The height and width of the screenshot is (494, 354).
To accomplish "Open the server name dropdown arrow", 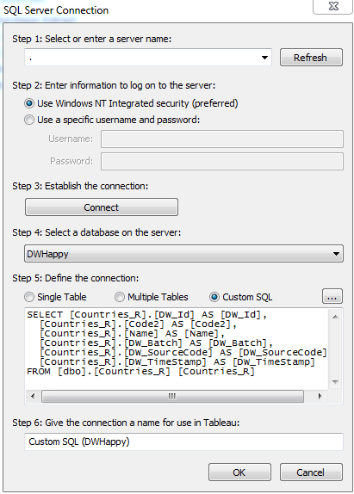I will (264, 58).
